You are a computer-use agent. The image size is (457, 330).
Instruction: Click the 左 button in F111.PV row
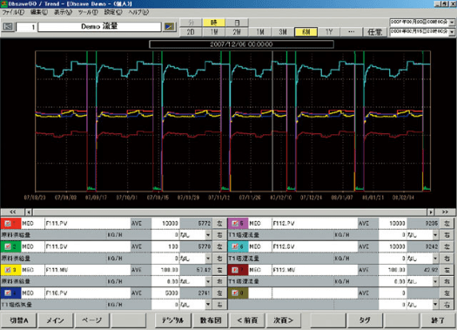coord(219,224)
